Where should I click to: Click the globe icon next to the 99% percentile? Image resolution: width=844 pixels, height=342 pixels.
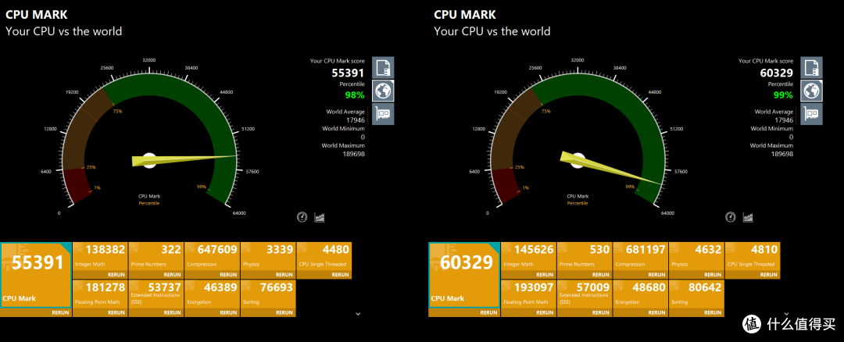(x=812, y=91)
